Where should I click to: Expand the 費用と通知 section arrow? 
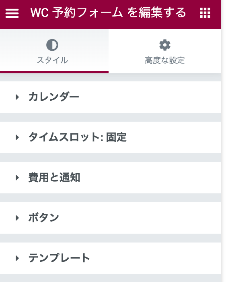coord(17,178)
